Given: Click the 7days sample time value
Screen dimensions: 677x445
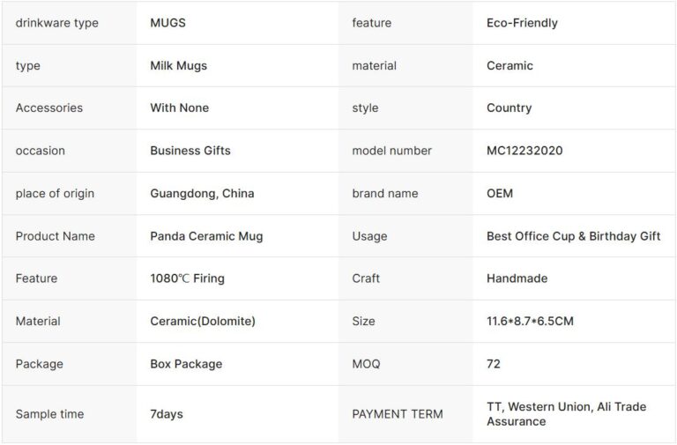Looking at the screenshot, I should 167,414.
